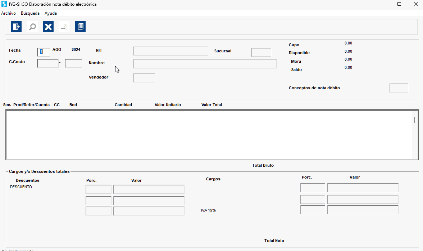Click second Descuentos Valor field

click(149, 201)
